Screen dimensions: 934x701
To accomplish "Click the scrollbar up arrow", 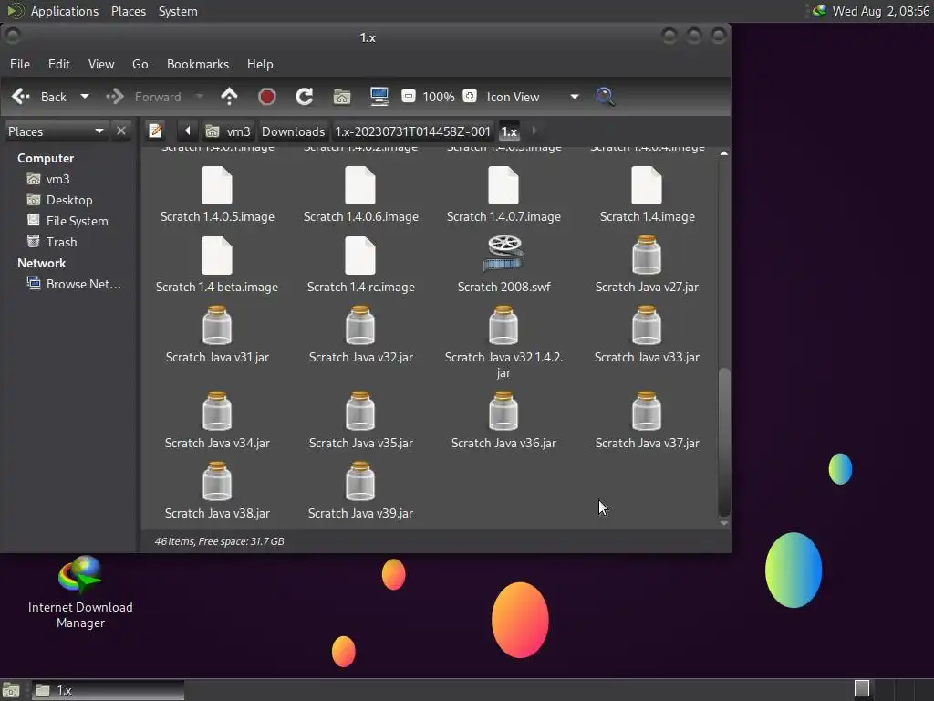I will click(723, 153).
